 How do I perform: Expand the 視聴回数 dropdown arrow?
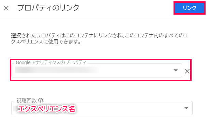[x=186, y=108]
